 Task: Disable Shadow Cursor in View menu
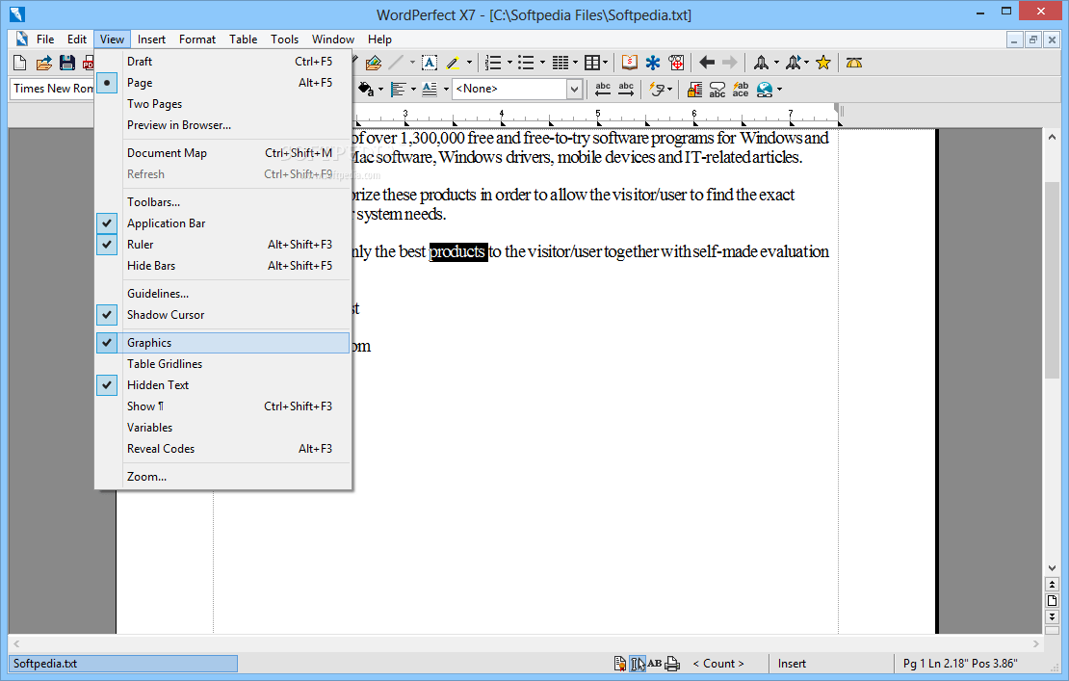pos(166,315)
